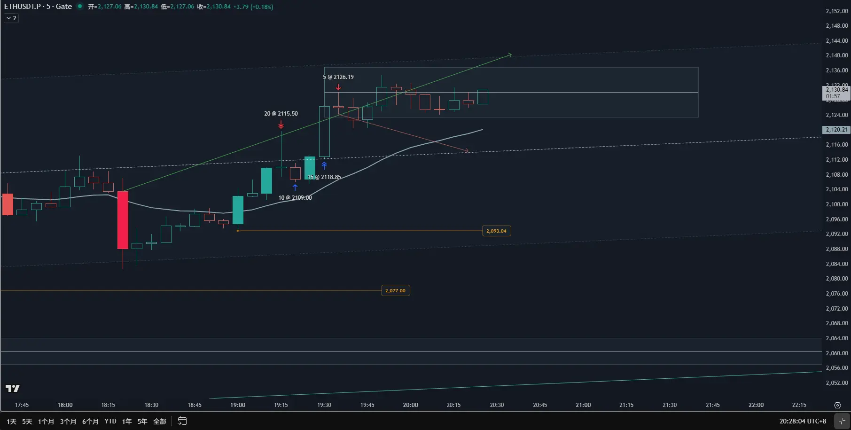This screenshot has height=430, width=851.
Task: Choose the 6个月 range
Action: (91, 422)
